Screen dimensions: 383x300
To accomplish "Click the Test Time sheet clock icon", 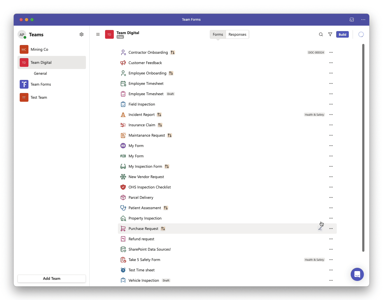I will tap(123, 270).
